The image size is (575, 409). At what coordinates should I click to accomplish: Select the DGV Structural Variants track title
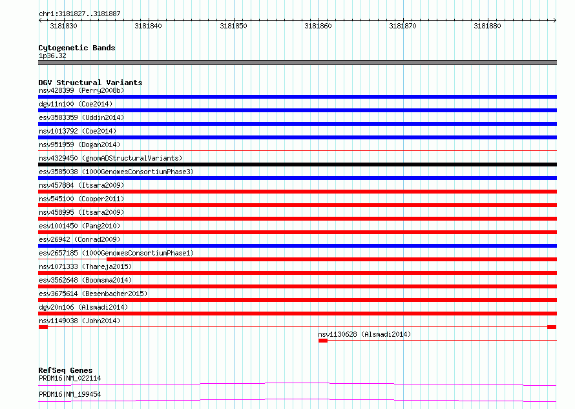[90, 83]
